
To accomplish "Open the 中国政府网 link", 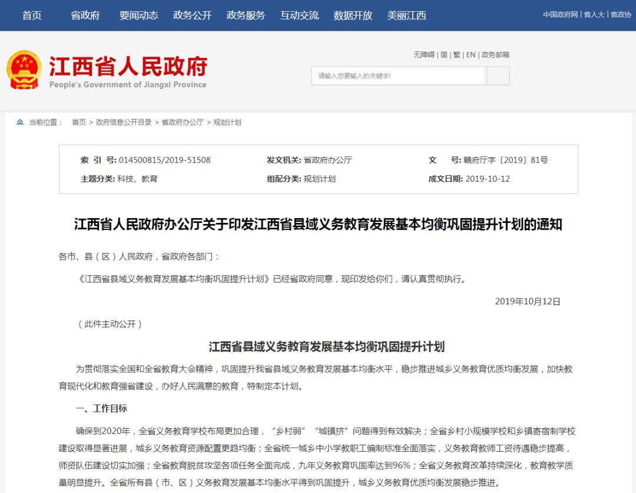I will pos(561,15).
